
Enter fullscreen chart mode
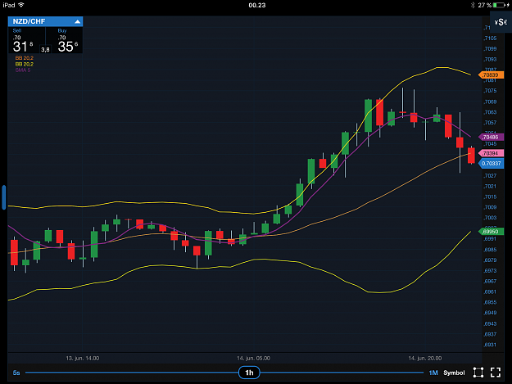[x=496, y=373]
